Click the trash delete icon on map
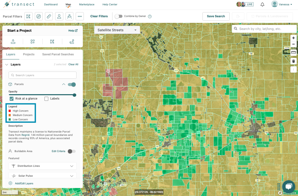The height and width of the screenshot is (196, 298). point(293,61)
